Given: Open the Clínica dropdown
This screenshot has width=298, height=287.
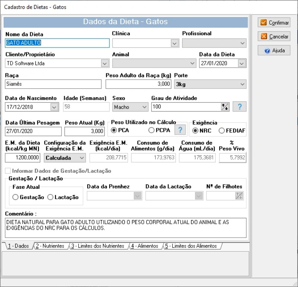Looking at the screenshot, I should (x=174, y=43).
